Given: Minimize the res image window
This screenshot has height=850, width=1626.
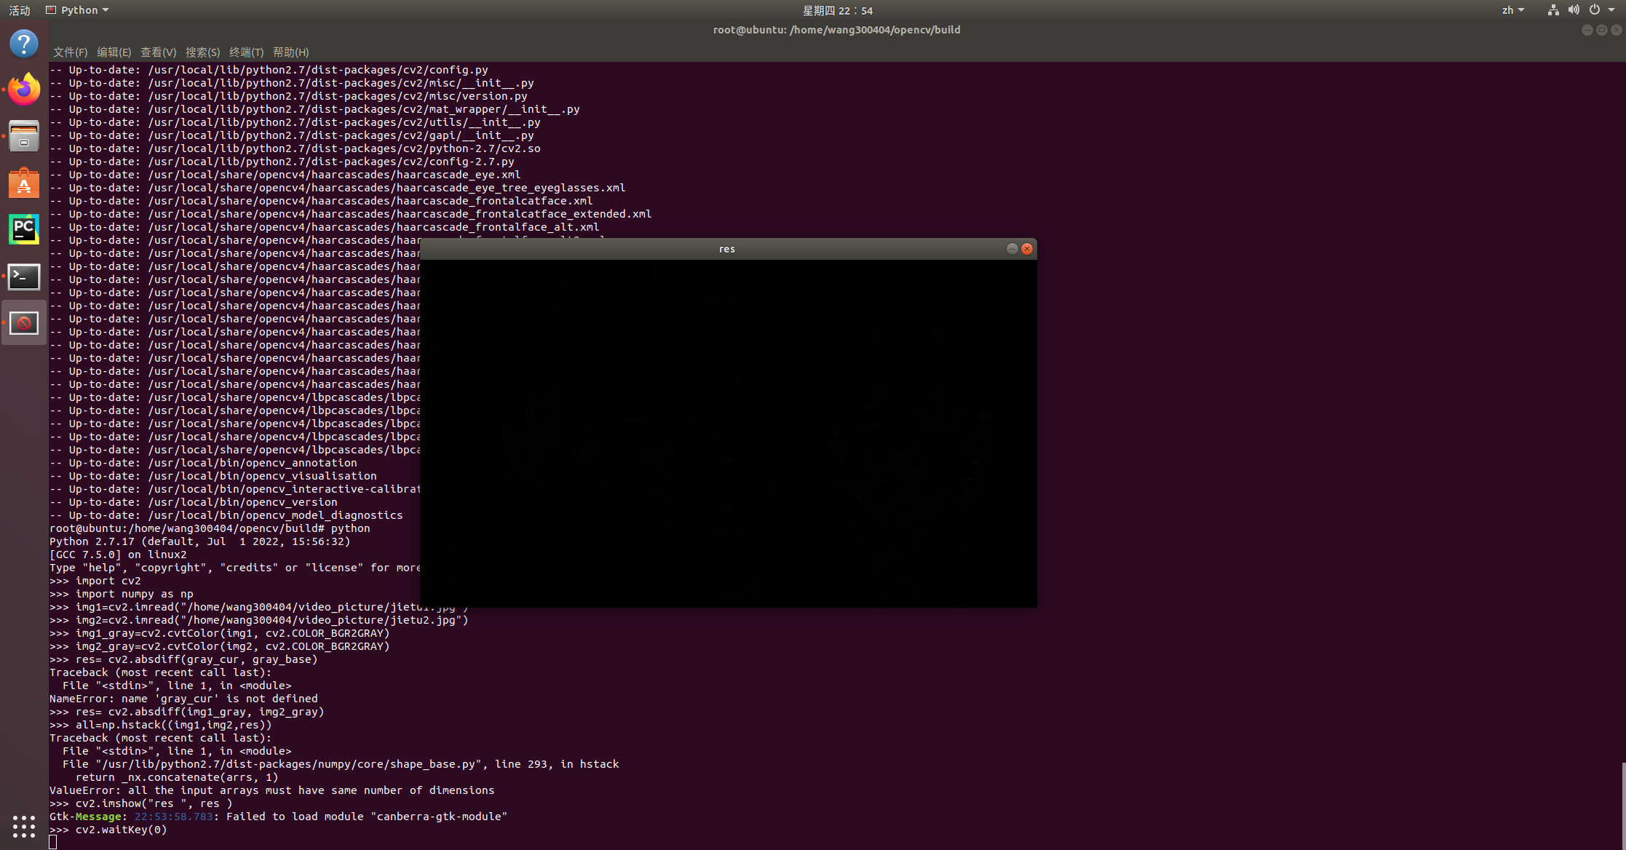Looking at the screenshot, I should (x=1012, y=249).
